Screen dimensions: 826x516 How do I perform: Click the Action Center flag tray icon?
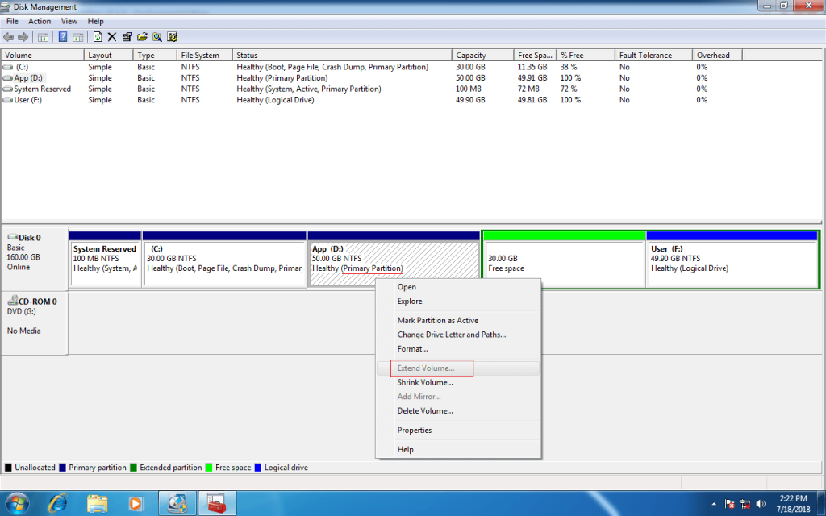728,504
